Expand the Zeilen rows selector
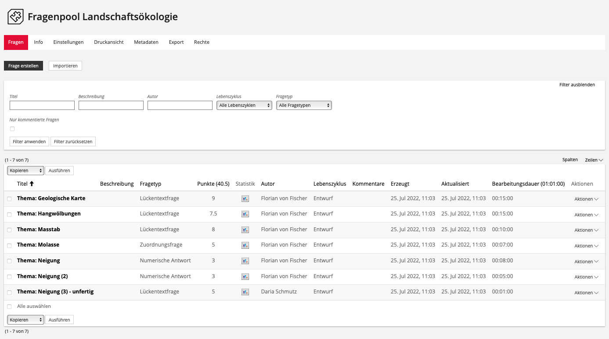The height and width of the screenshot is (339, 609). tap(594, 160)
